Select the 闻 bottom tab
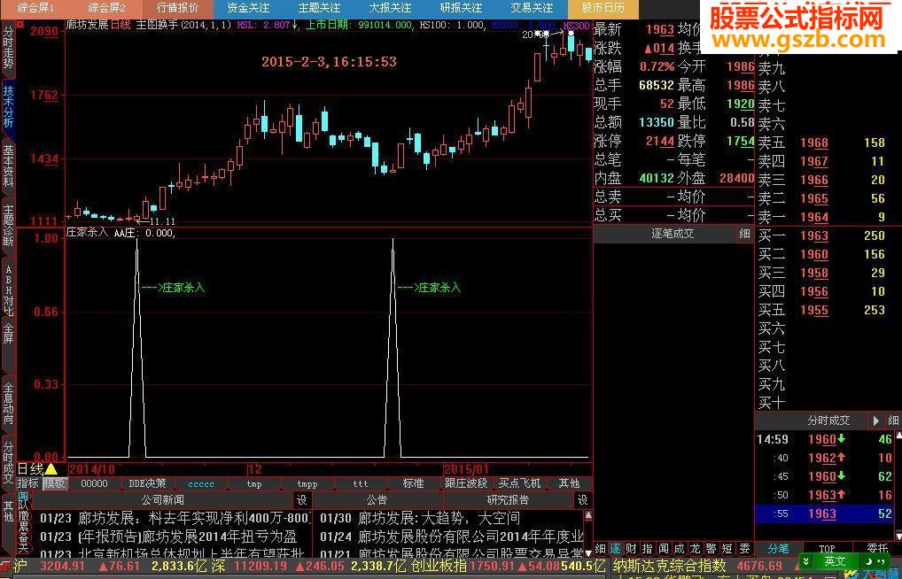Screen dimensions: 902x579 coord(664,549)
